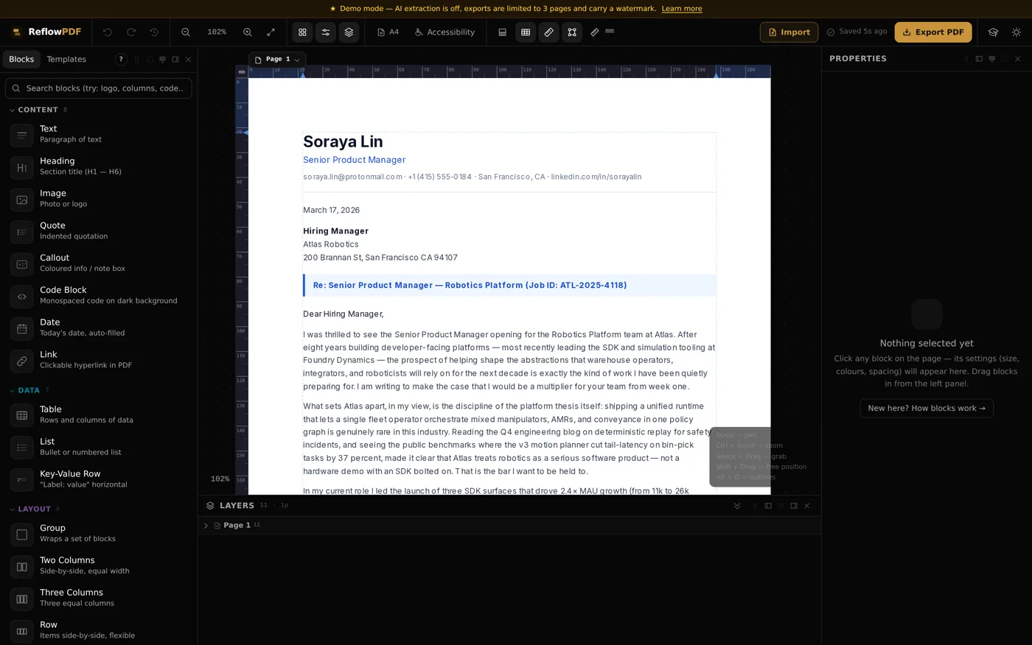1032x645 pixels.
Task: Collapse all layers double-chevron icon
Action: point(736,506)
